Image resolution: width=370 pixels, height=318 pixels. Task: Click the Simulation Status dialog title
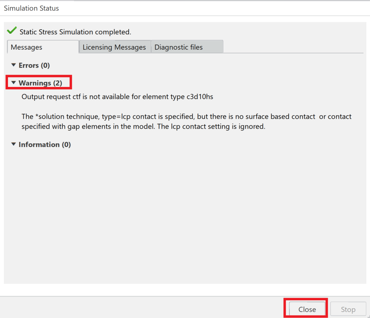31,8
